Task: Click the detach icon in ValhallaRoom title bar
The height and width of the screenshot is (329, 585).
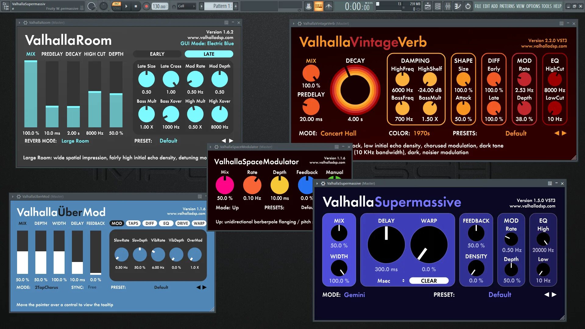Action: (x=226, y=23)
